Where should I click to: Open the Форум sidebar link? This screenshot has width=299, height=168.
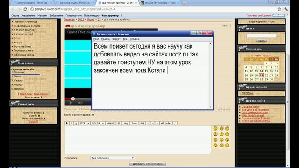pos(18,42)
